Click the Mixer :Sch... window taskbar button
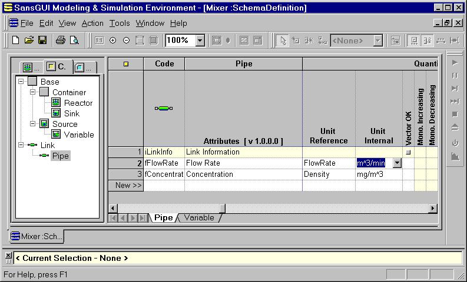Image resolution: width=467 pixels, height=282 pixels. (x=37, y=236)
